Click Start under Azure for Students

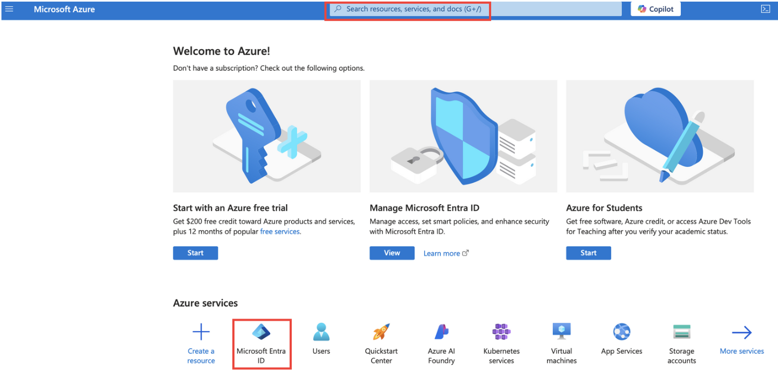click(588, 253)
